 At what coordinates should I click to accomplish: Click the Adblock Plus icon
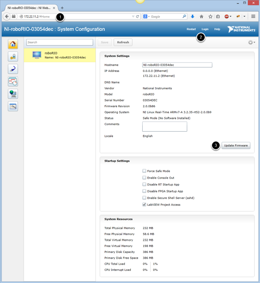click(227, 16)
